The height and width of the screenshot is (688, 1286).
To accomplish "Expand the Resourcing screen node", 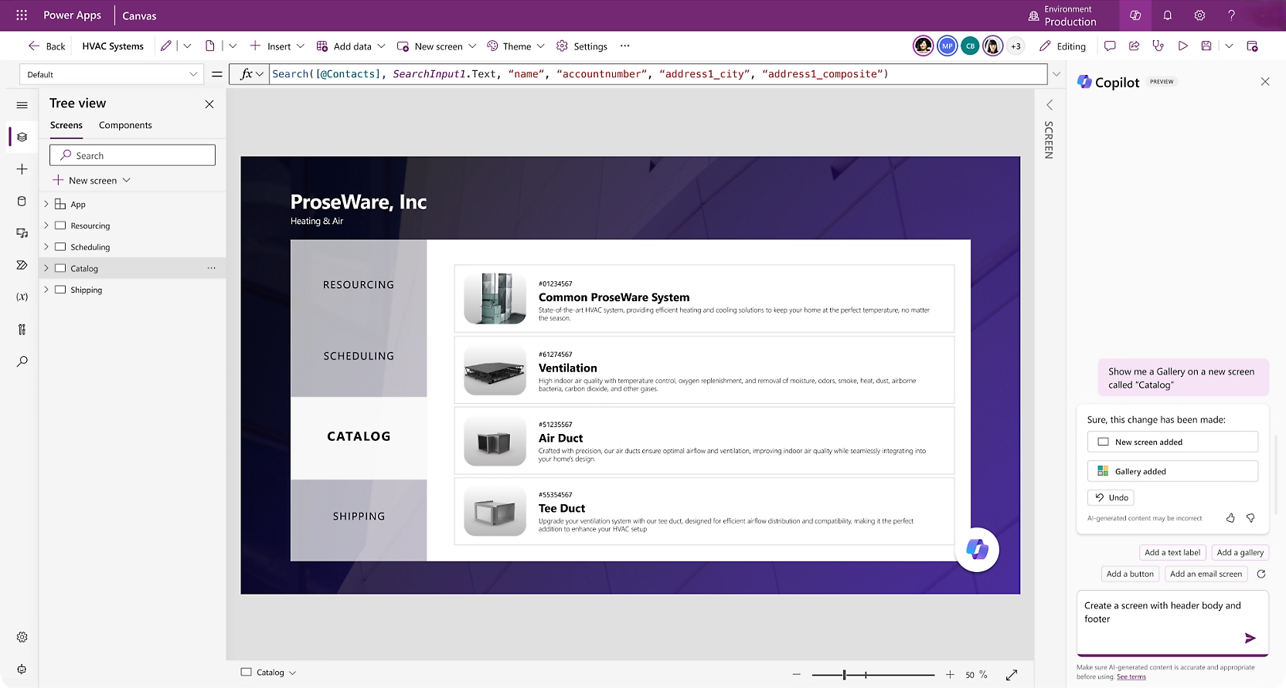I will [x=46, y=225].
